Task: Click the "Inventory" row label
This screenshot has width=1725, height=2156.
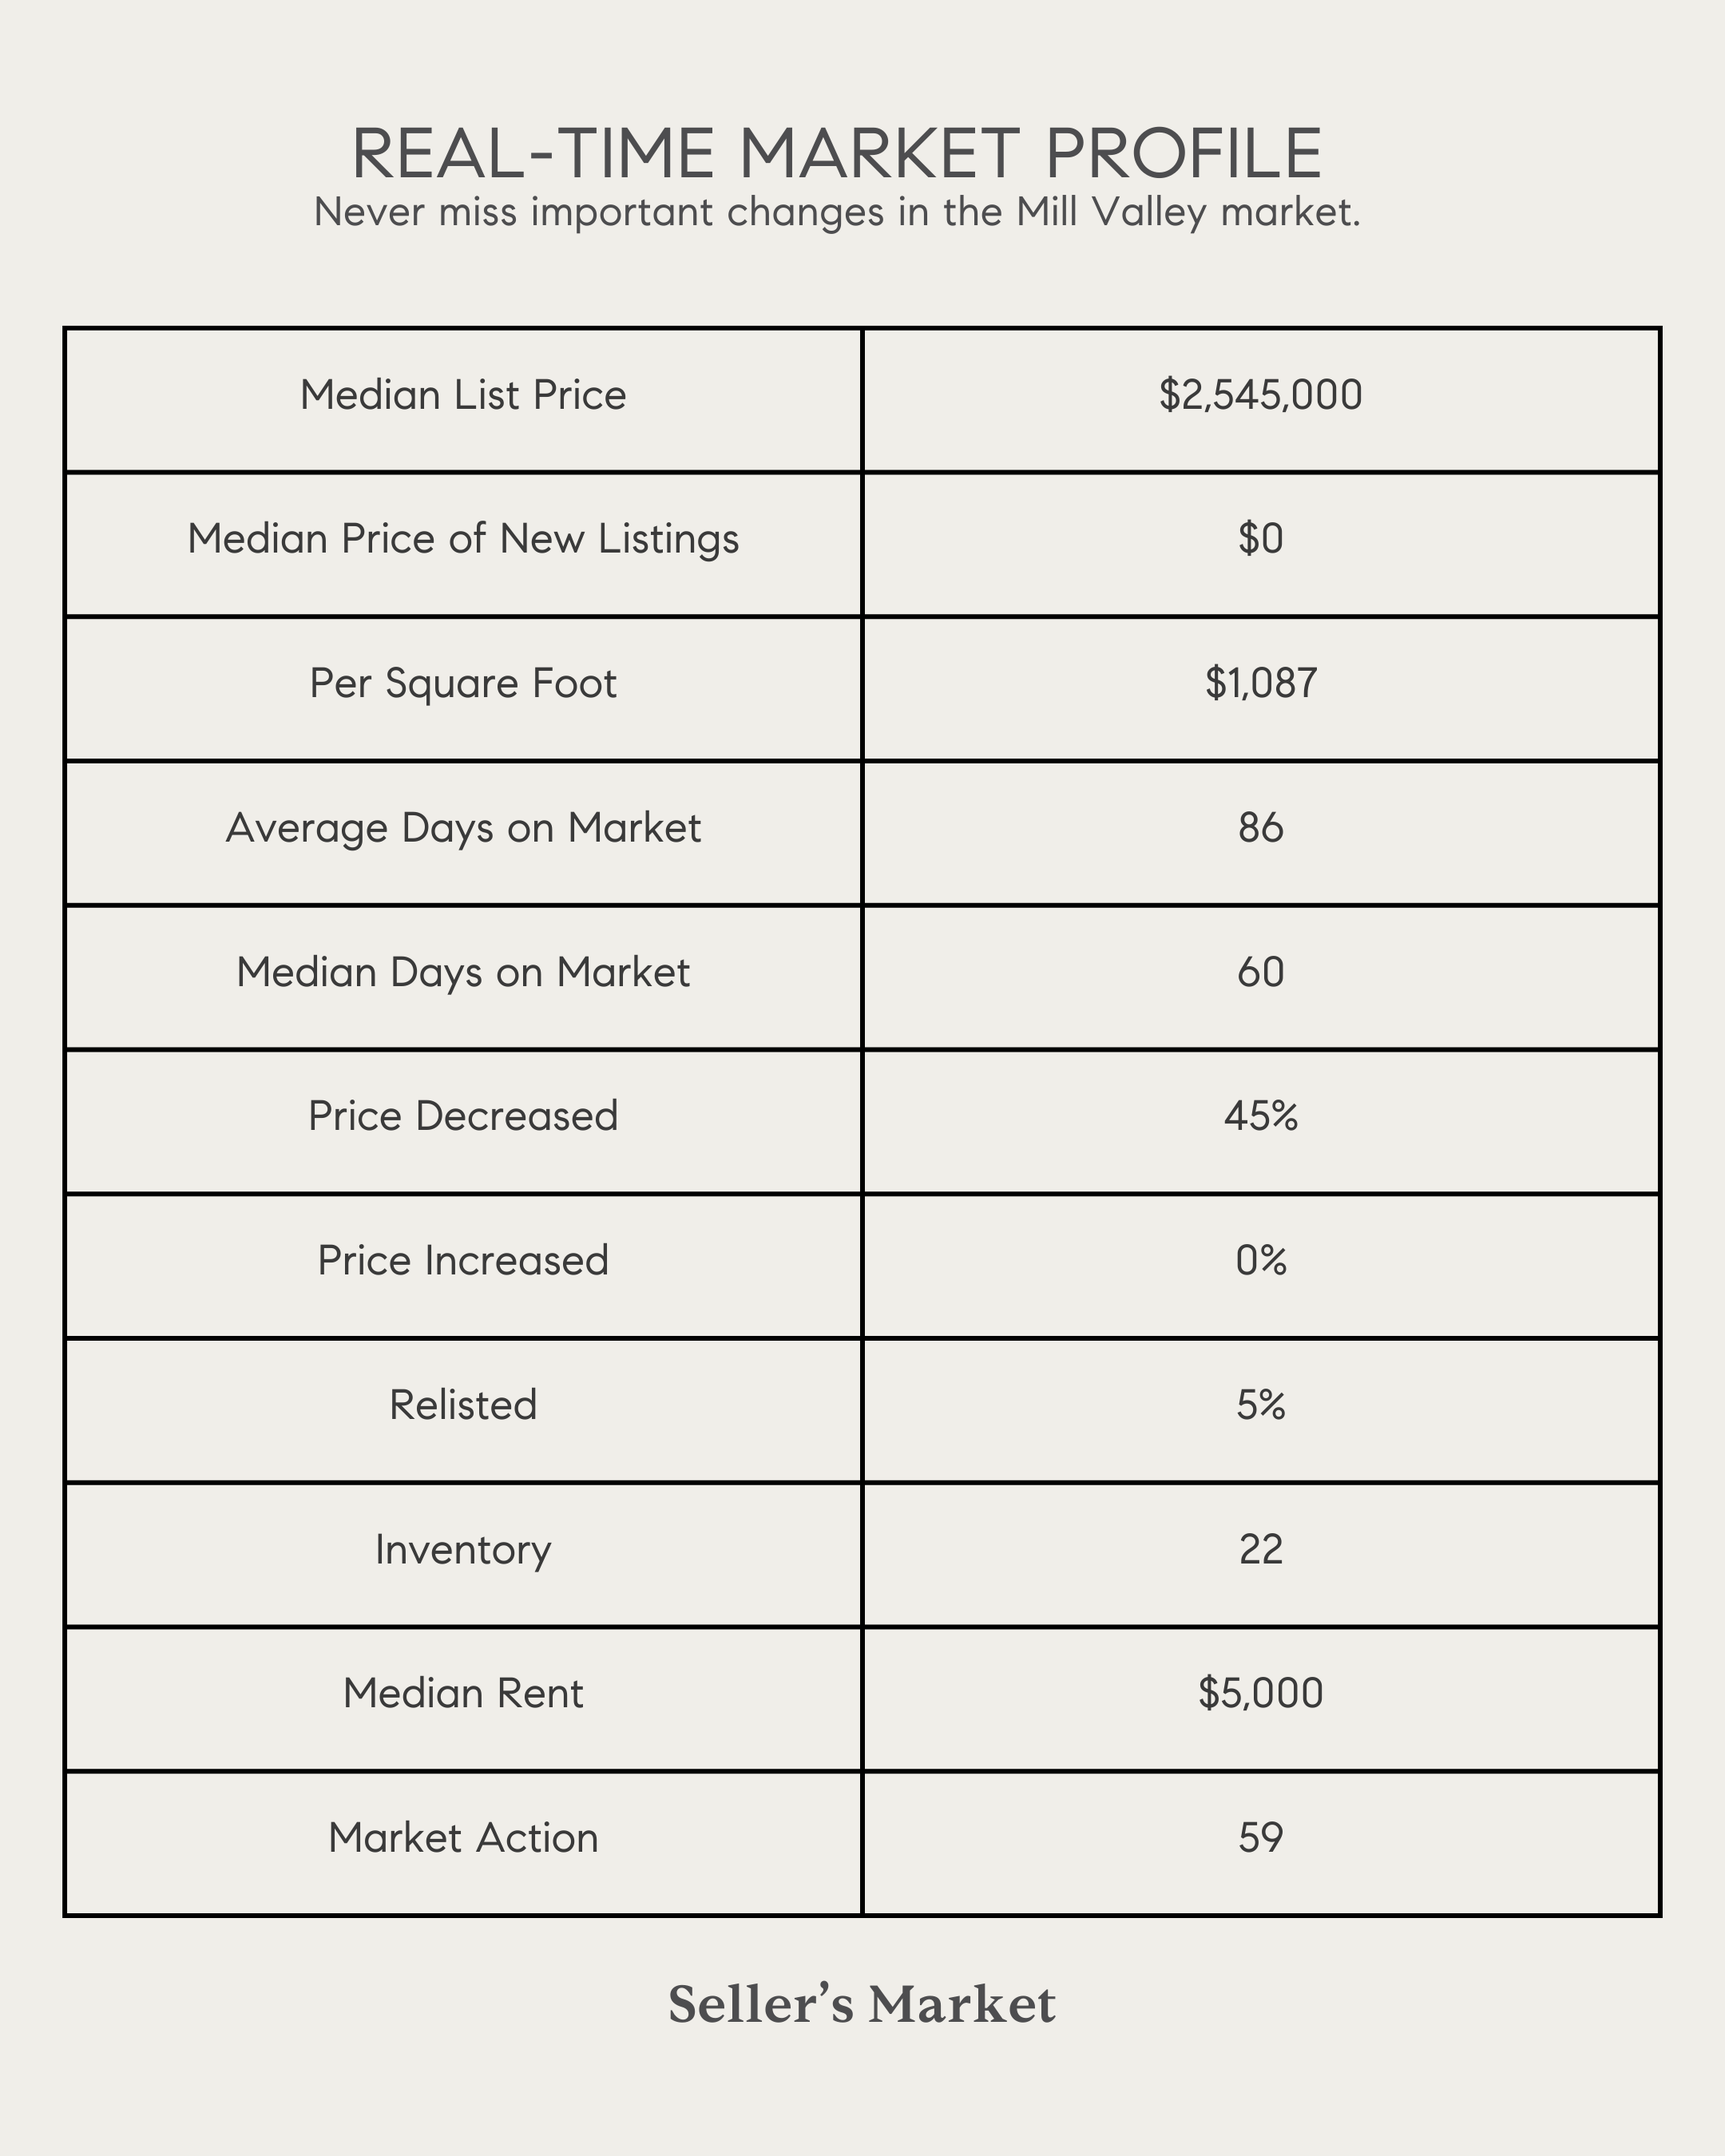Action: [463, 1550]
